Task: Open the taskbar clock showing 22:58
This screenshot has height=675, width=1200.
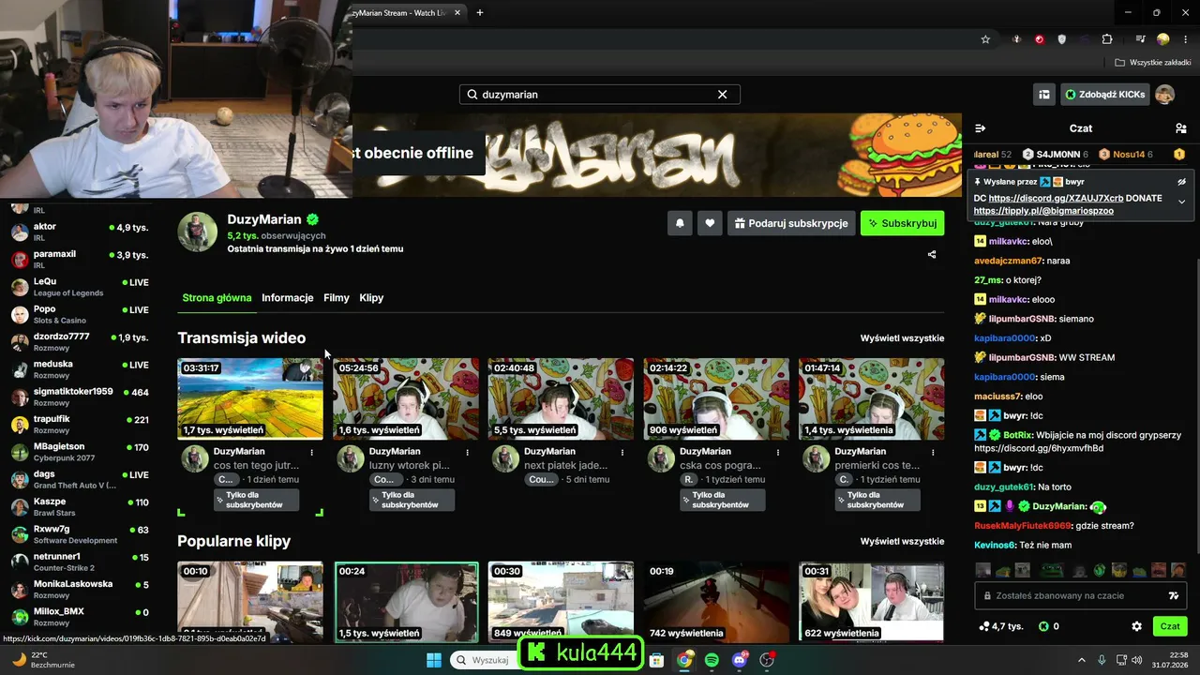Action: (x=1171, y=660)
